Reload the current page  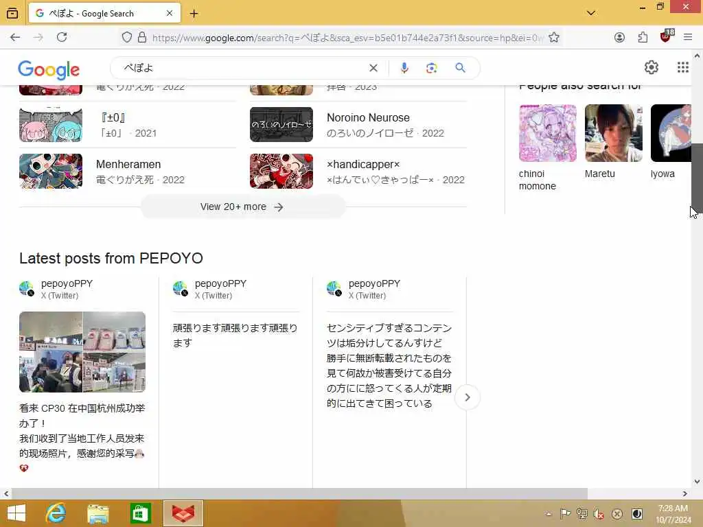point(62,37)
